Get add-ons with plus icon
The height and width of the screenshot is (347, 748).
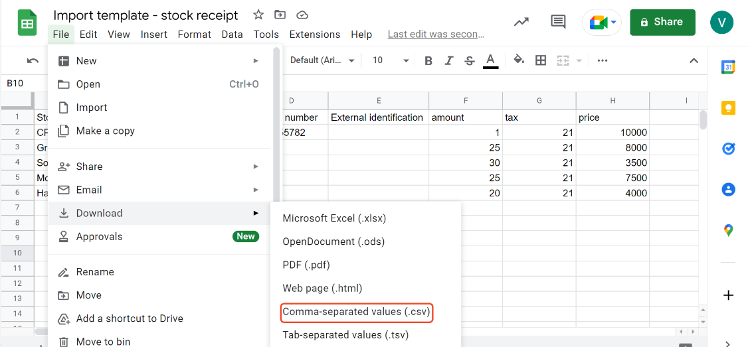[x=728, y=295]
